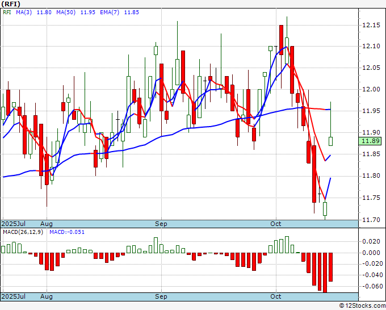Click Sep on the MACD panel date axis

(161, 296)
